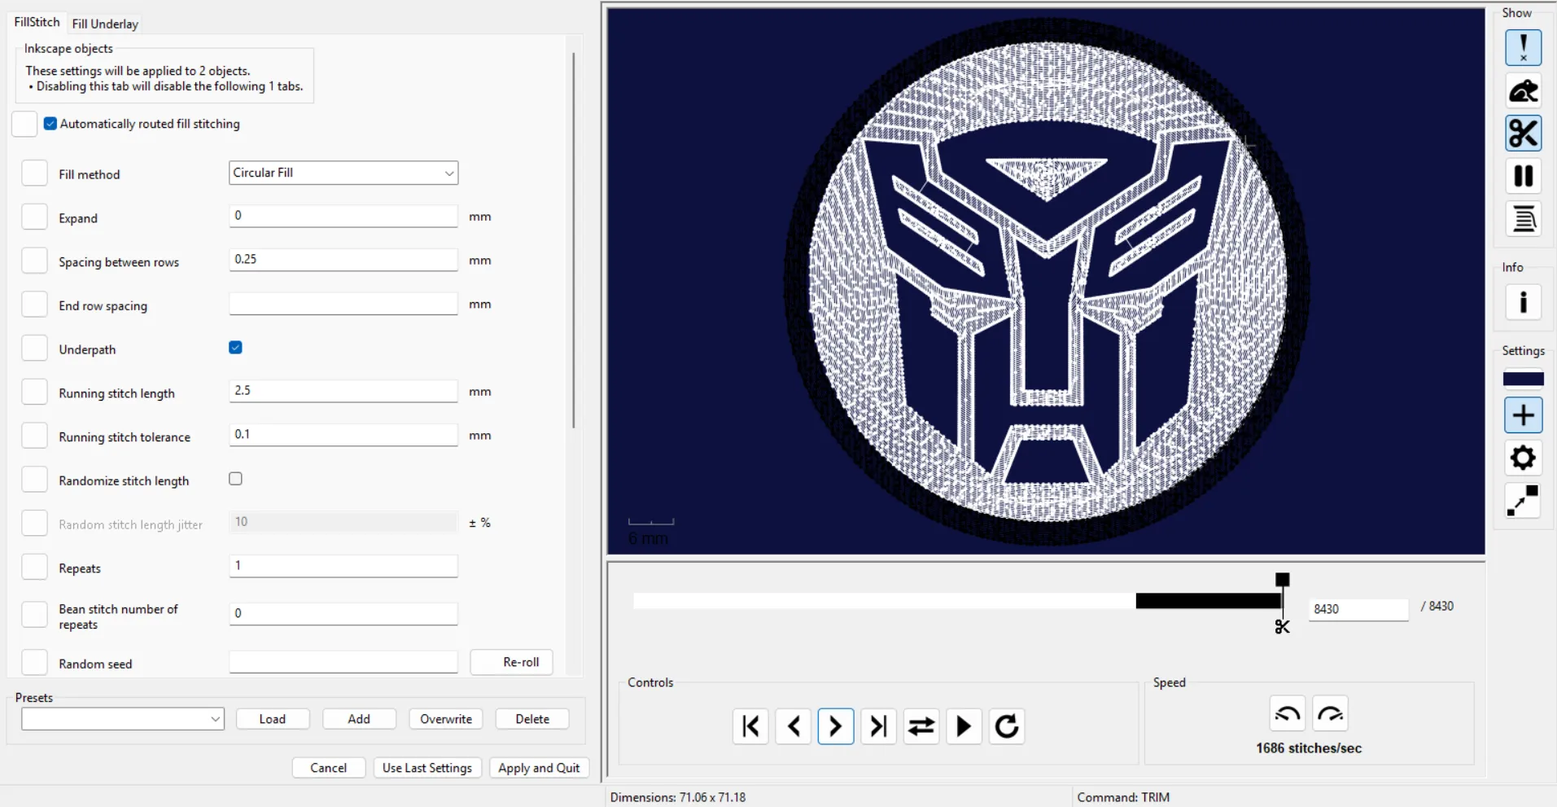This screenshot has height=807, width=1557.
Task: Toggle trims display scissors icon
Action: [1523, 134]
